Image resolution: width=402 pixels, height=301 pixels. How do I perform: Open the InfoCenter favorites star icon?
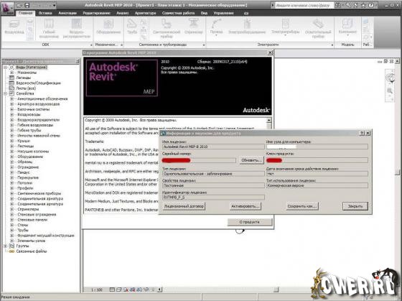click(363, 5)
